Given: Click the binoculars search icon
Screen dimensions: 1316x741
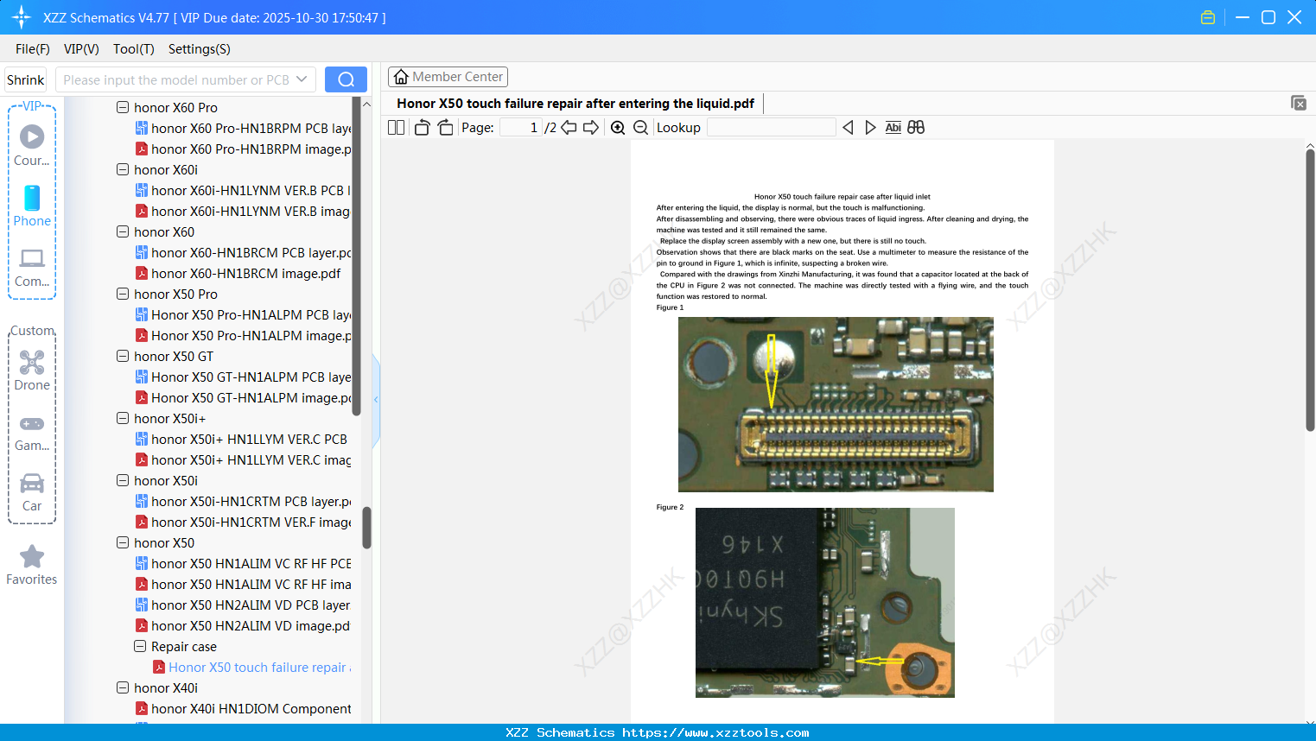Looking at the screenshot, I should [x=916, y=128].
